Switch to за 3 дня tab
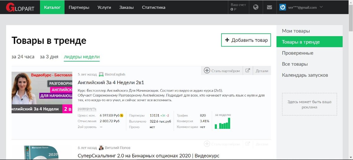Viewport: 353px width, 160px height. coord(49,57)
